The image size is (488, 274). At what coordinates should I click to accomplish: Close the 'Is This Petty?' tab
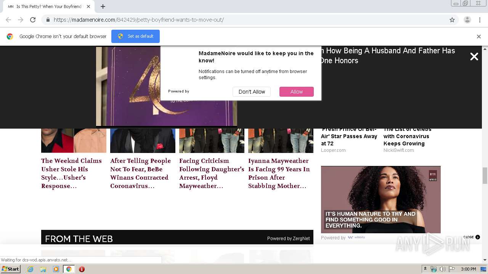[x=88, y=6]
